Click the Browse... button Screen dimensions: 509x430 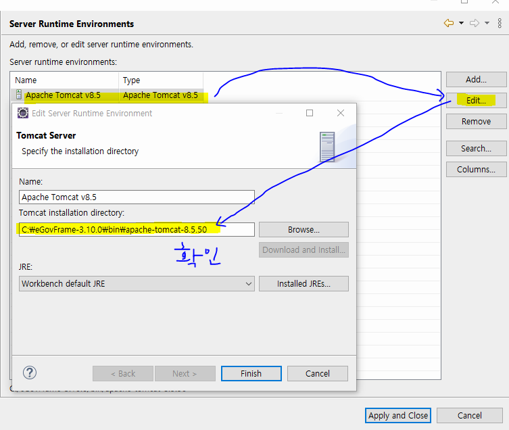tap(304, 230)
